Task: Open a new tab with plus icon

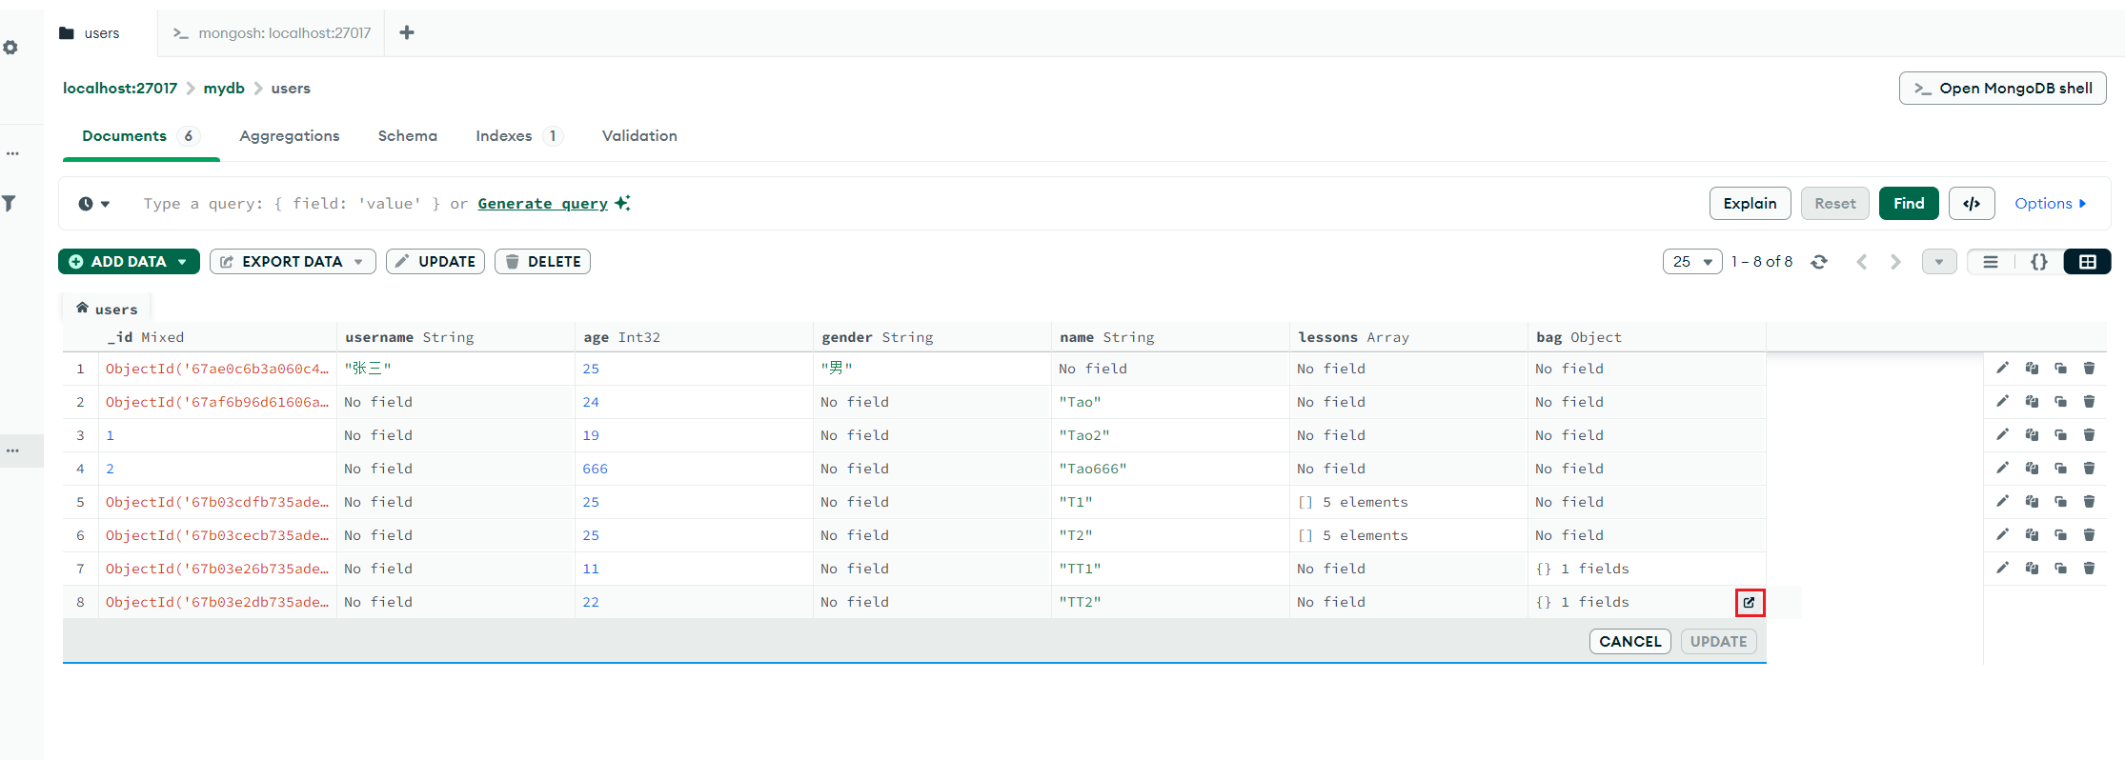Action: click(x=407, y=33)
